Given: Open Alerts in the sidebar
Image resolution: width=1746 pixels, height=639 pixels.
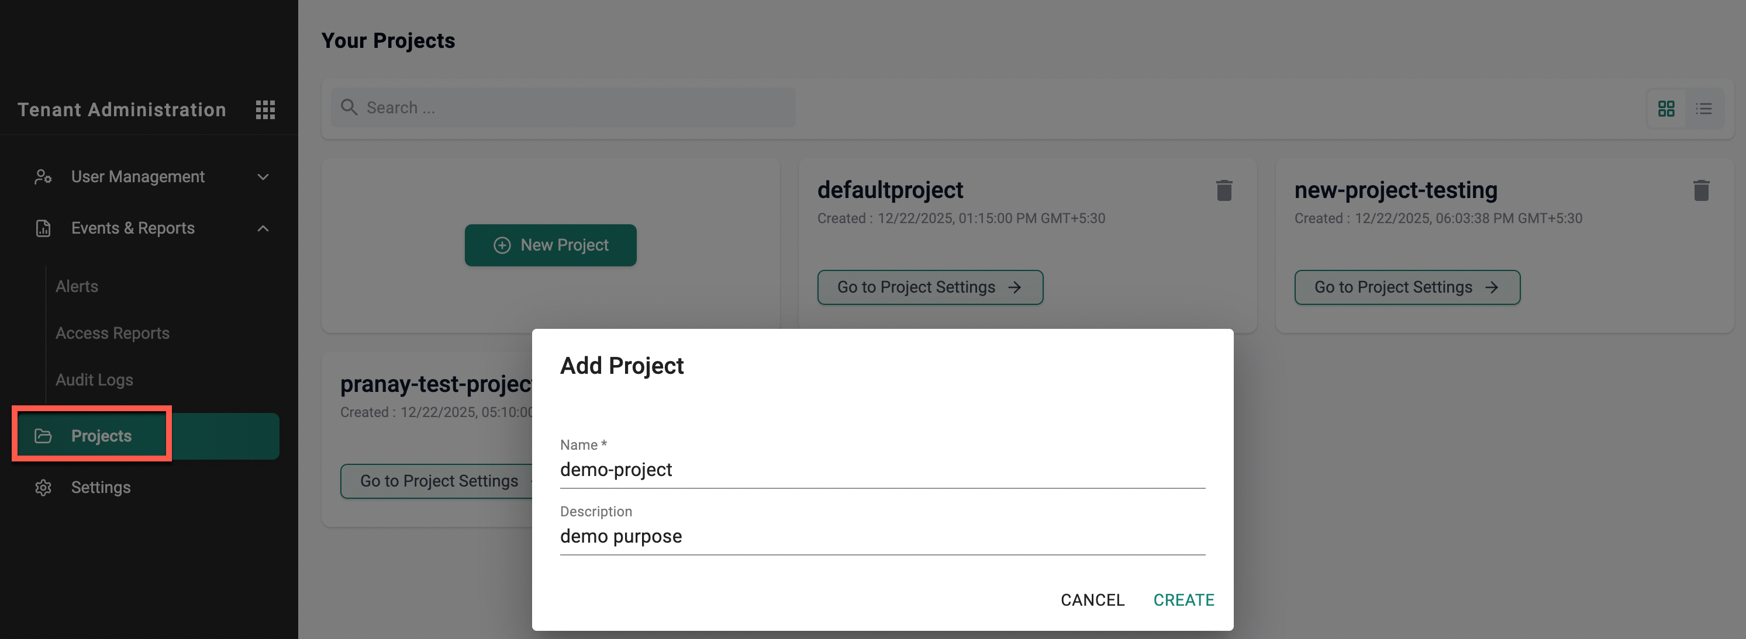Looking at the screenshot, I should click(77, 286).
